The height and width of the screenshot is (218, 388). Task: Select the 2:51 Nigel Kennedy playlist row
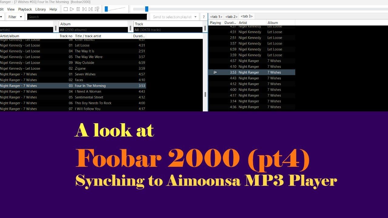point(252,38)
